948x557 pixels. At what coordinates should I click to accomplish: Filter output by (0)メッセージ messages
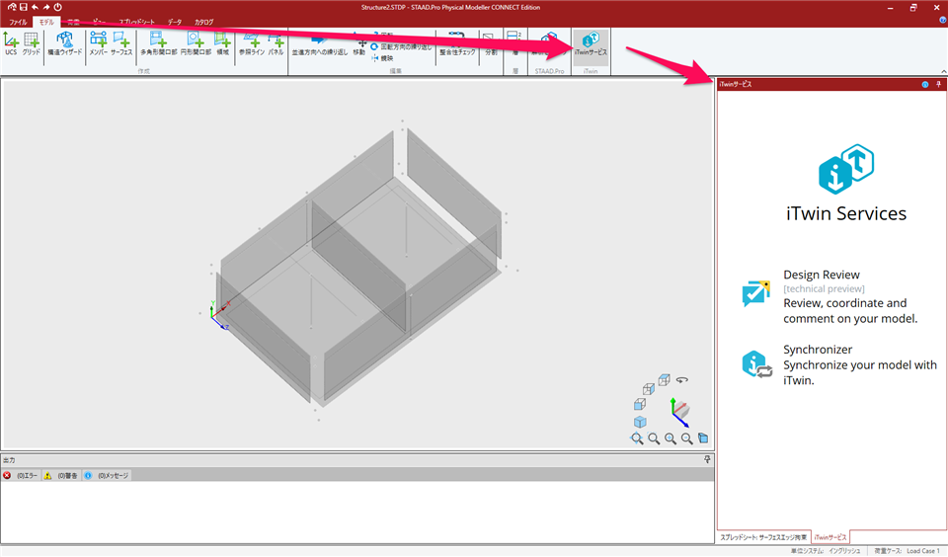tap(107, 476)
